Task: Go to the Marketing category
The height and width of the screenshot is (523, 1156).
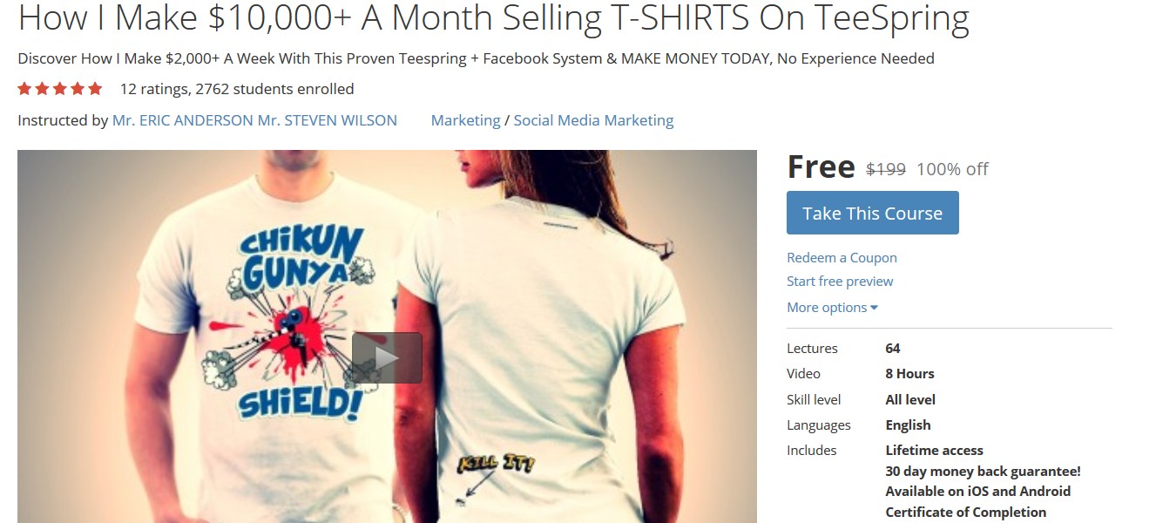Action: (x=465, y=120)
